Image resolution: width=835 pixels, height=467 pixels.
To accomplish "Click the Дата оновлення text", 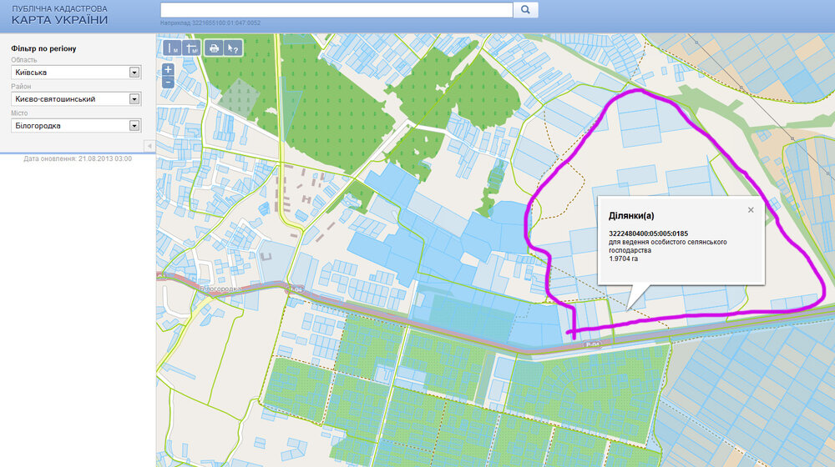I will click(x=78, y=158).
